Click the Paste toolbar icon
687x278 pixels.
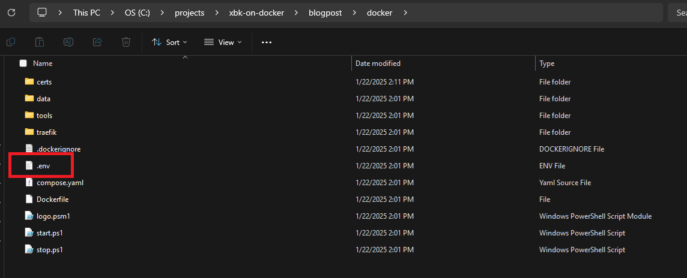[40, 42]
